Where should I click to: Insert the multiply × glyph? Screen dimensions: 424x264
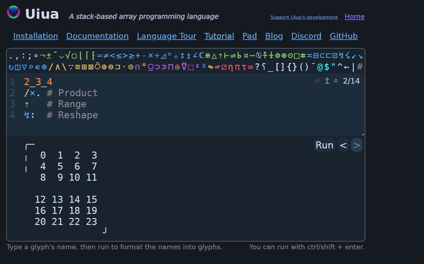tap(151, 56)
